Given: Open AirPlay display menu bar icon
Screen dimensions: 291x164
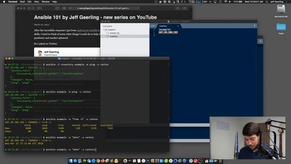Looking at the screenshot, I should tap(215, 2).
